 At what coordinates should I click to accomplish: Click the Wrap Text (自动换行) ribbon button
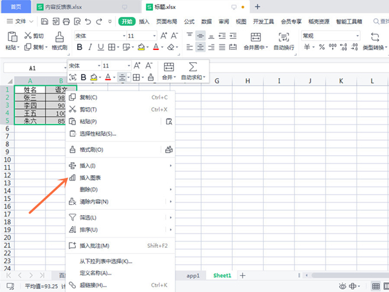284,40
